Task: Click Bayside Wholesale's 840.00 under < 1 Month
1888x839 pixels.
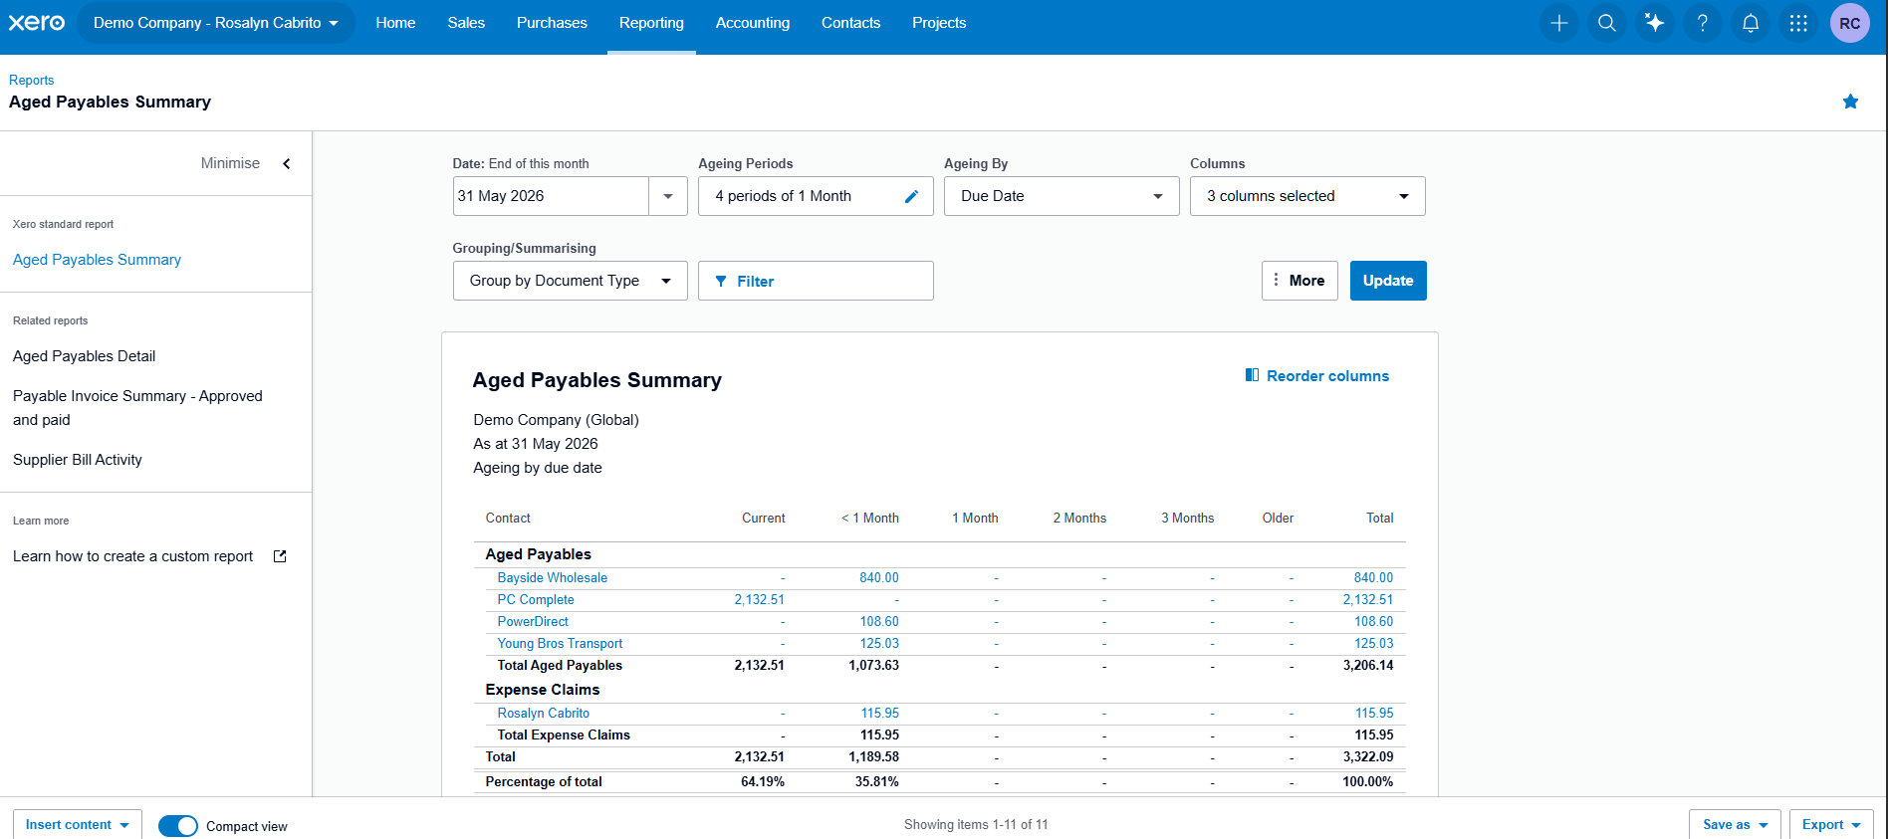Action: coord(879,578)
